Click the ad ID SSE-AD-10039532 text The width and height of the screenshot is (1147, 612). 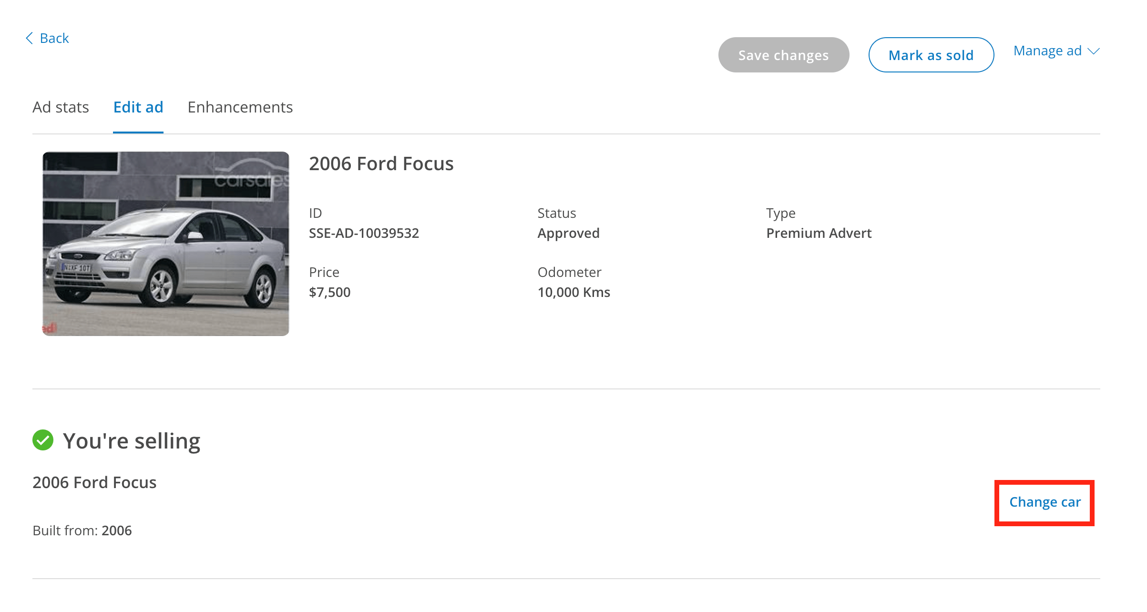pyautogui.click(x=364, y=233)
